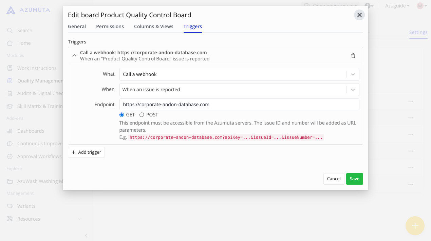Open the When condition dropdown
Image resolution: width=431 pixels, height=241 pixels.
point(239,90)
